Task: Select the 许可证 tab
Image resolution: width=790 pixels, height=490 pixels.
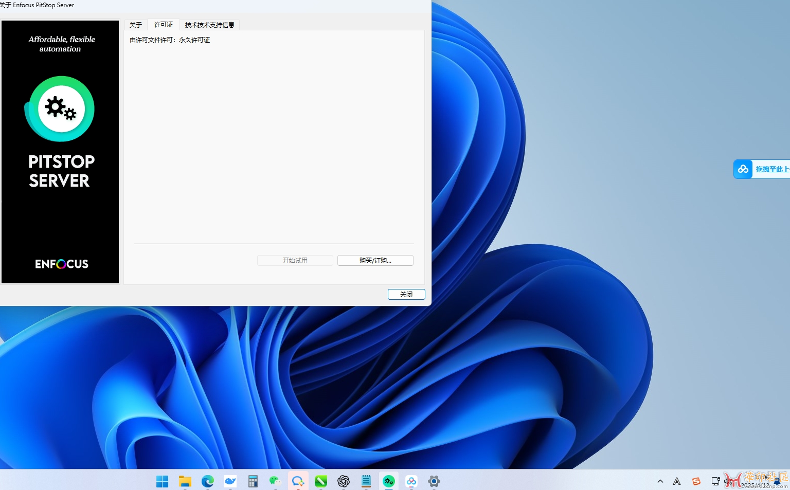Action: coord(164,25)
